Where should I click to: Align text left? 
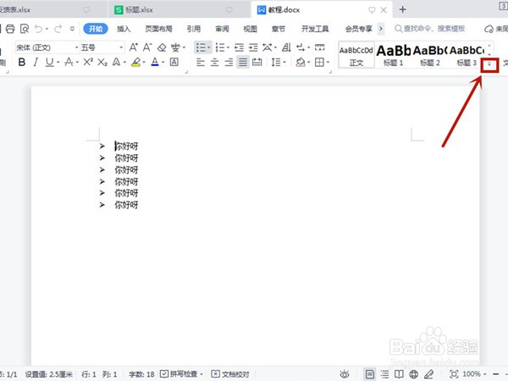201,62
